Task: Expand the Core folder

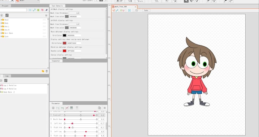Action: (1, 36)
